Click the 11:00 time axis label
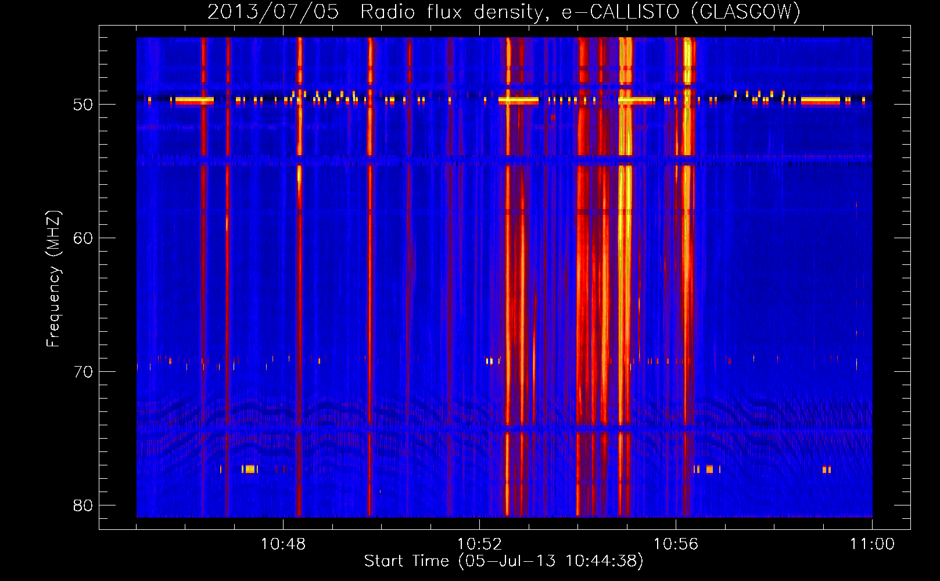The width and height of the screenshot is (940, 581). pyautogui.click(x=872, y=544)
